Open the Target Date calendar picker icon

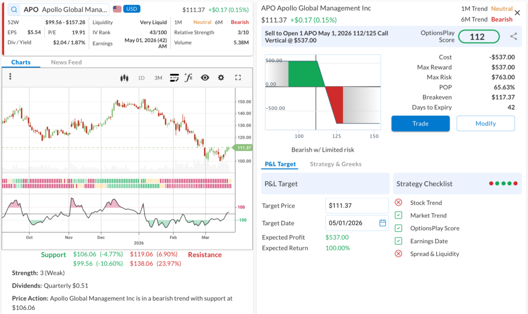383,223
